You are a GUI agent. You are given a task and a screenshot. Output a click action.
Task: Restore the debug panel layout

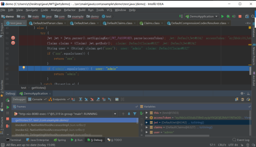(x=237, y=99)
